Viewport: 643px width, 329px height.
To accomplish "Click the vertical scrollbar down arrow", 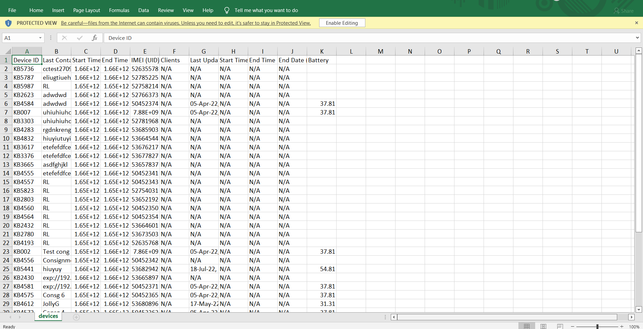I will point(639,310).
